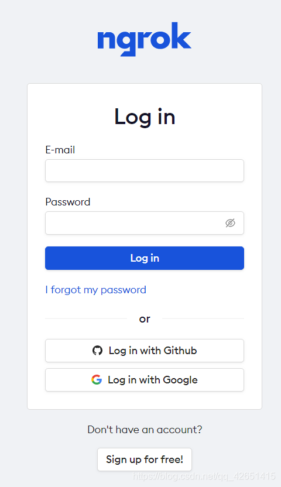Toggle password visibility eye icon
Image resolution: width=281 pixels, height=487 pixels.
pyautogui.click(x=230, y=222)
